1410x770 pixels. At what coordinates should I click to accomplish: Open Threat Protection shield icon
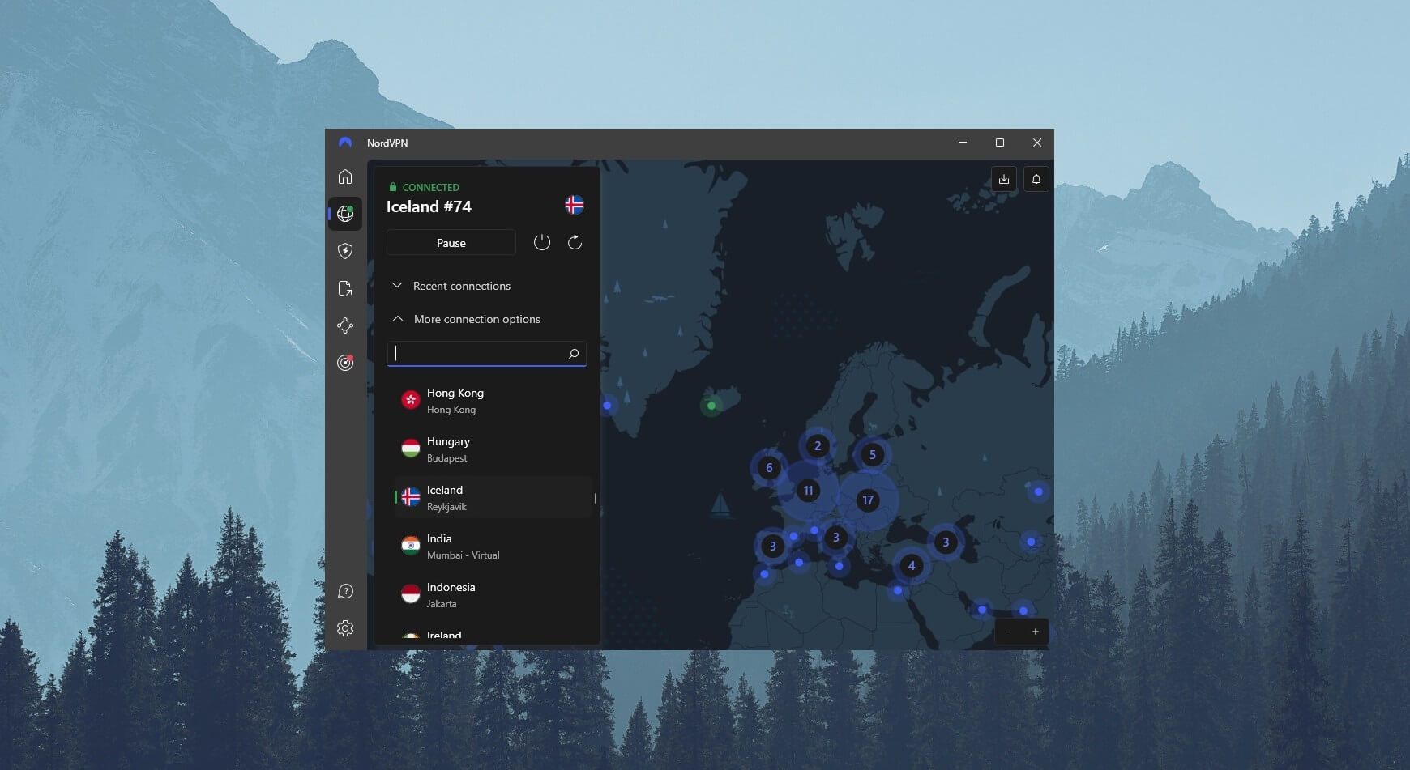coord(345,251)
